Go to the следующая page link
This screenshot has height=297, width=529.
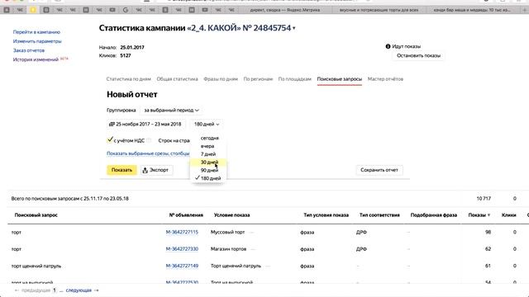(x=79, y=290)
